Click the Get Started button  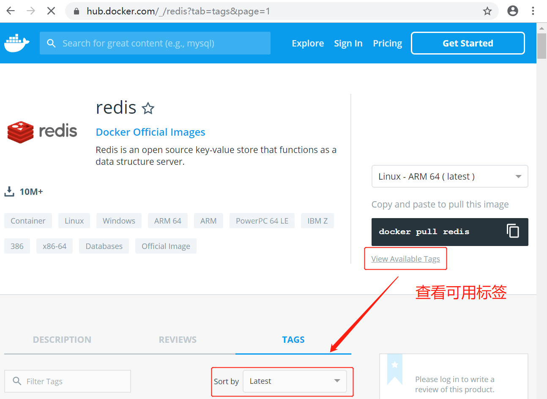click(468, 43)
